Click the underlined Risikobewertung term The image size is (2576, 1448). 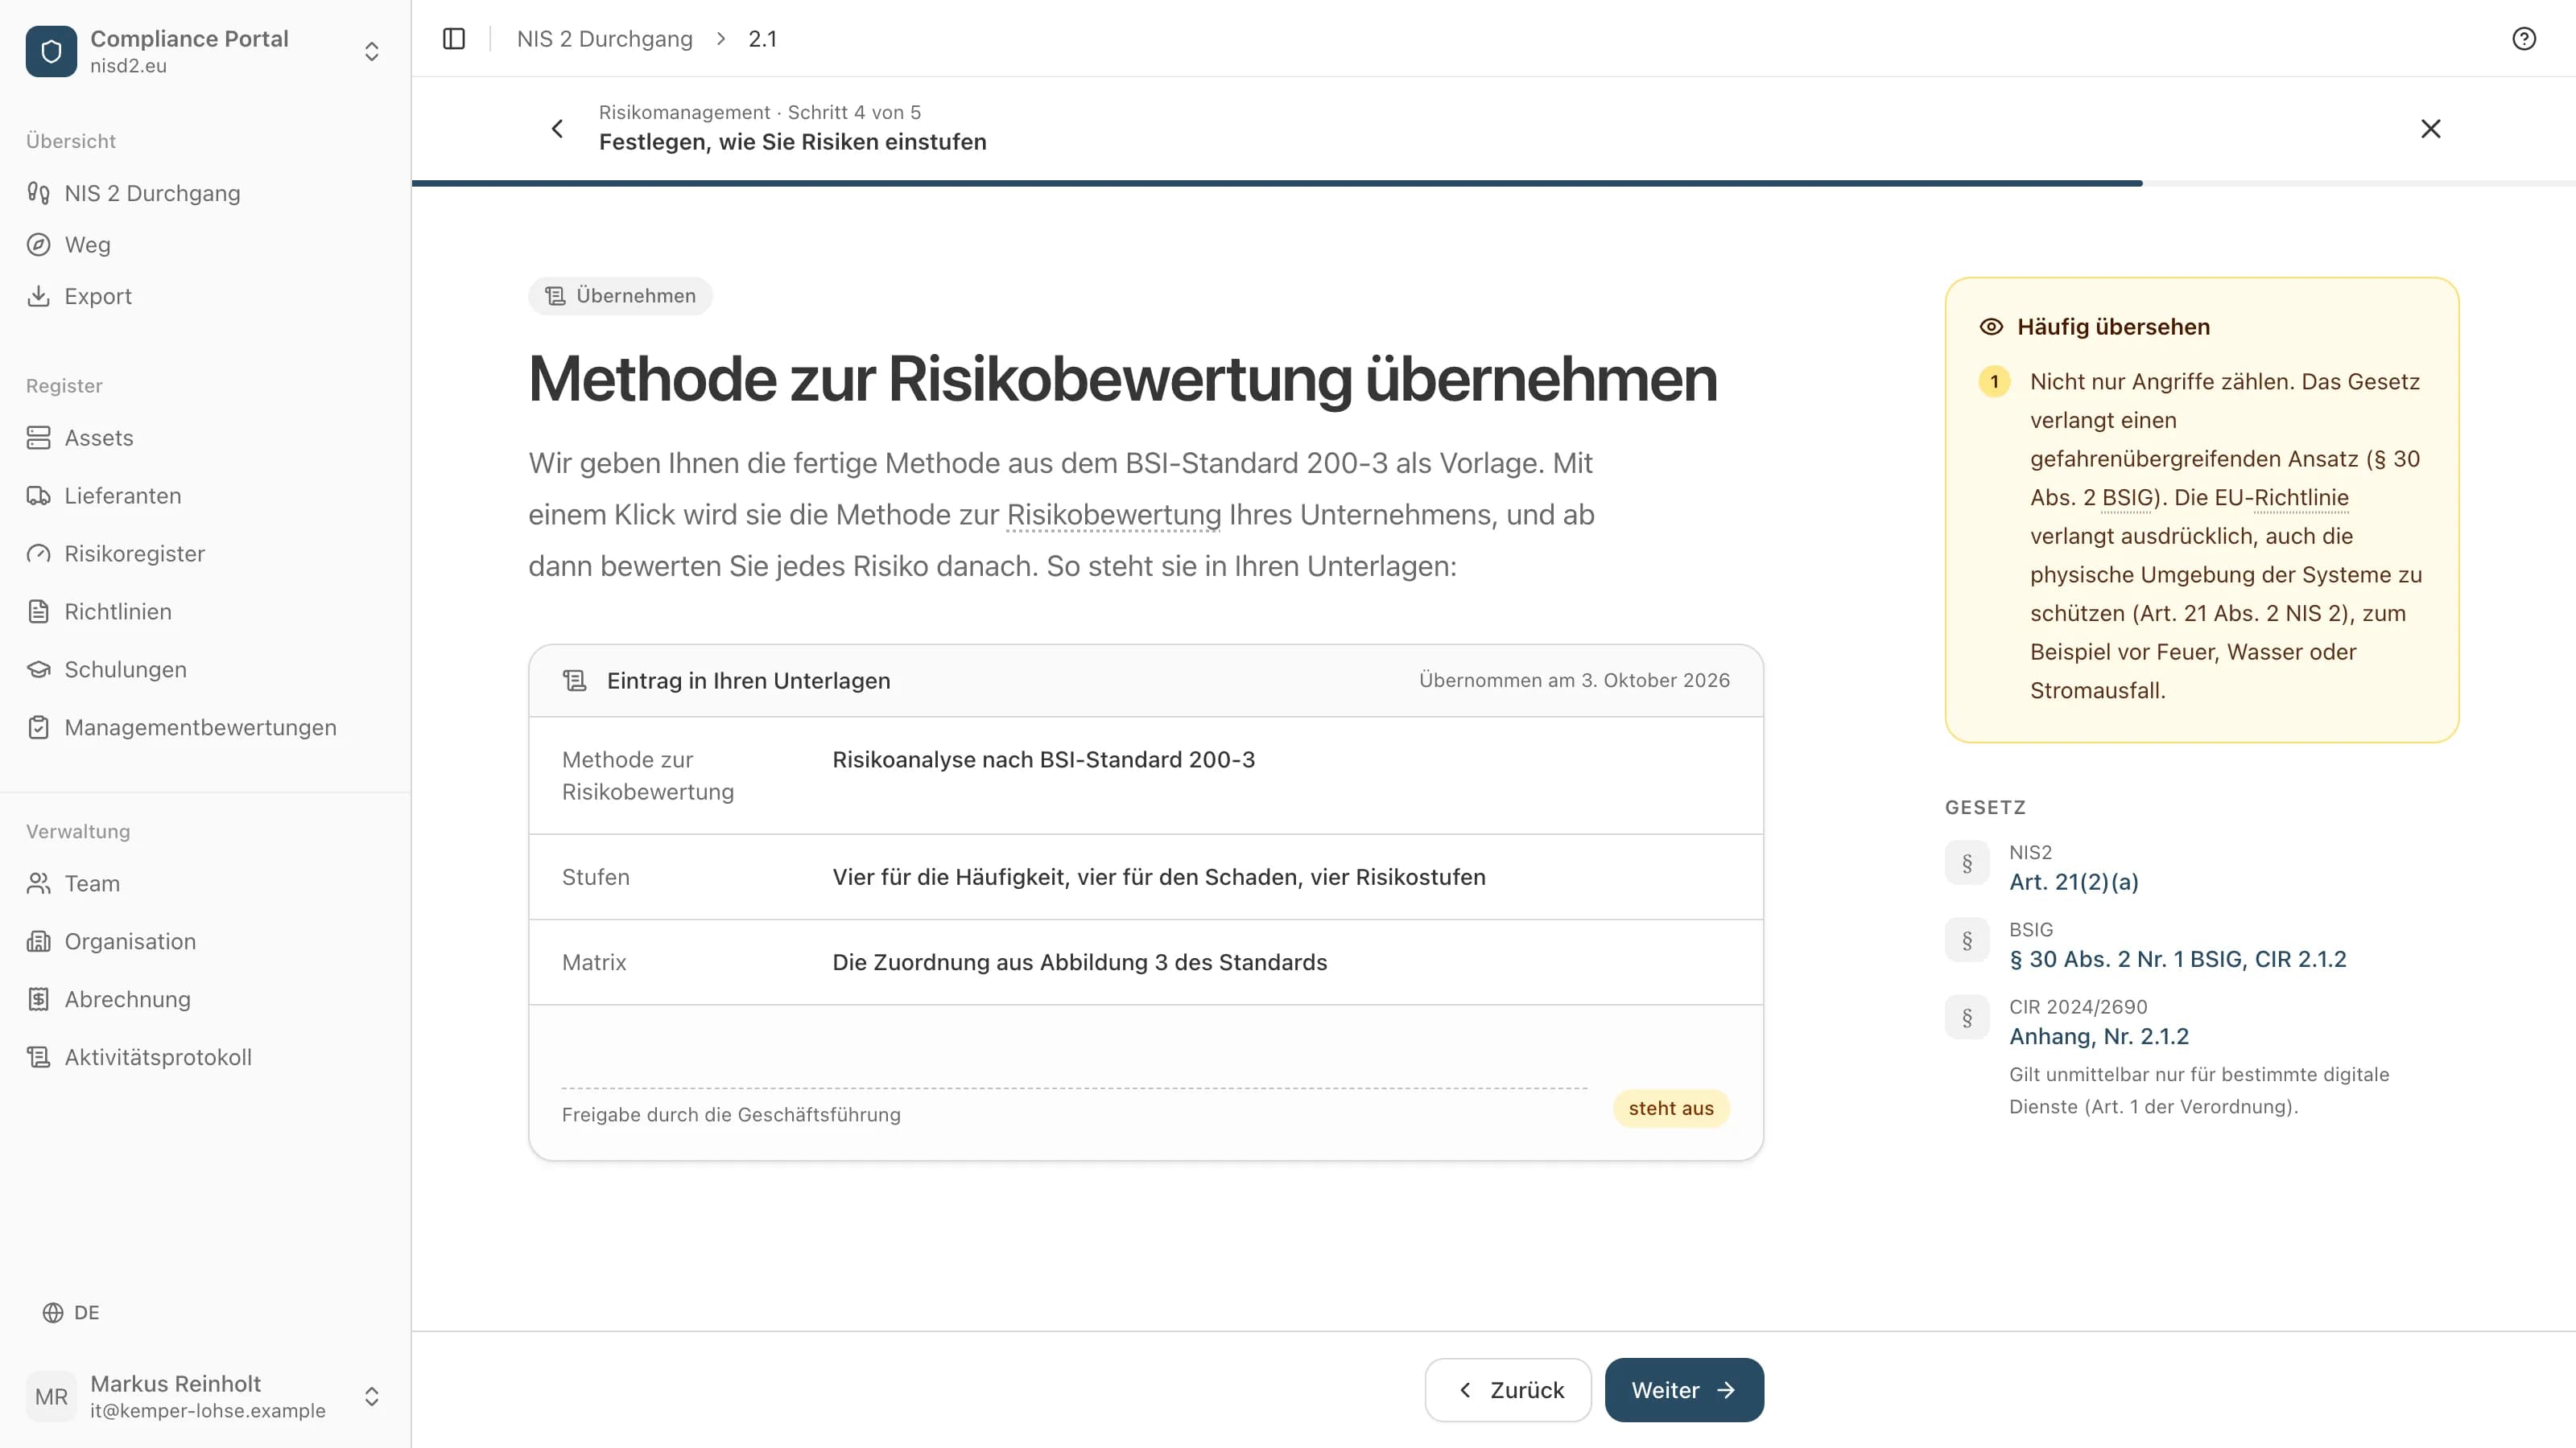pos(1114,515)
